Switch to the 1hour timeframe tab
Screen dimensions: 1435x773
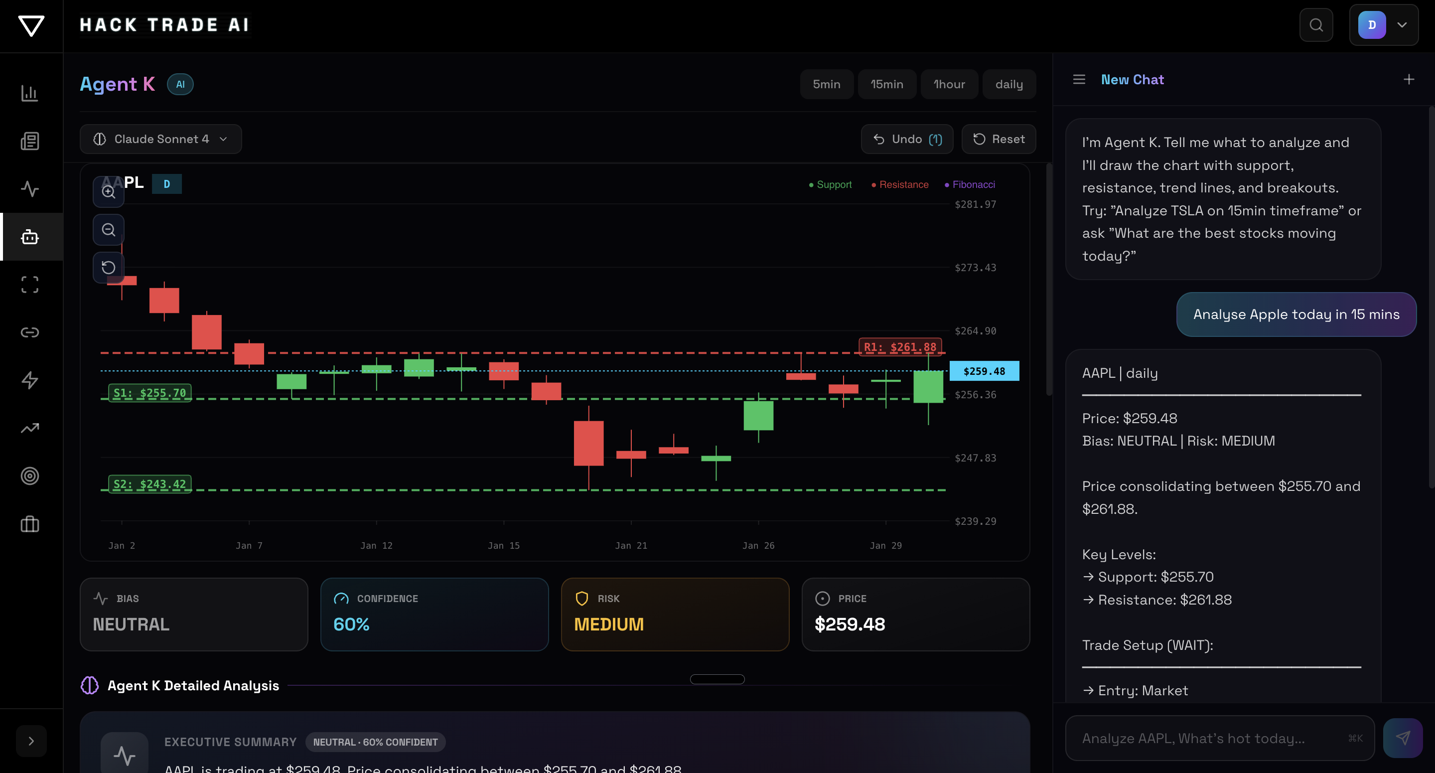coord(949,84)
